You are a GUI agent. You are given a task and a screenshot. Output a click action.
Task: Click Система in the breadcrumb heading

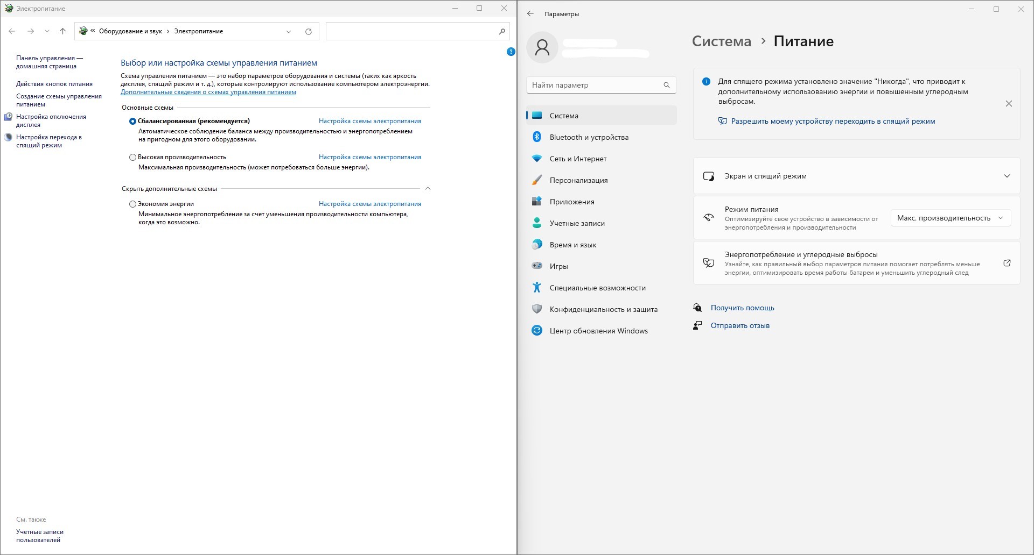pyautogui.click(x=721, y=41)
